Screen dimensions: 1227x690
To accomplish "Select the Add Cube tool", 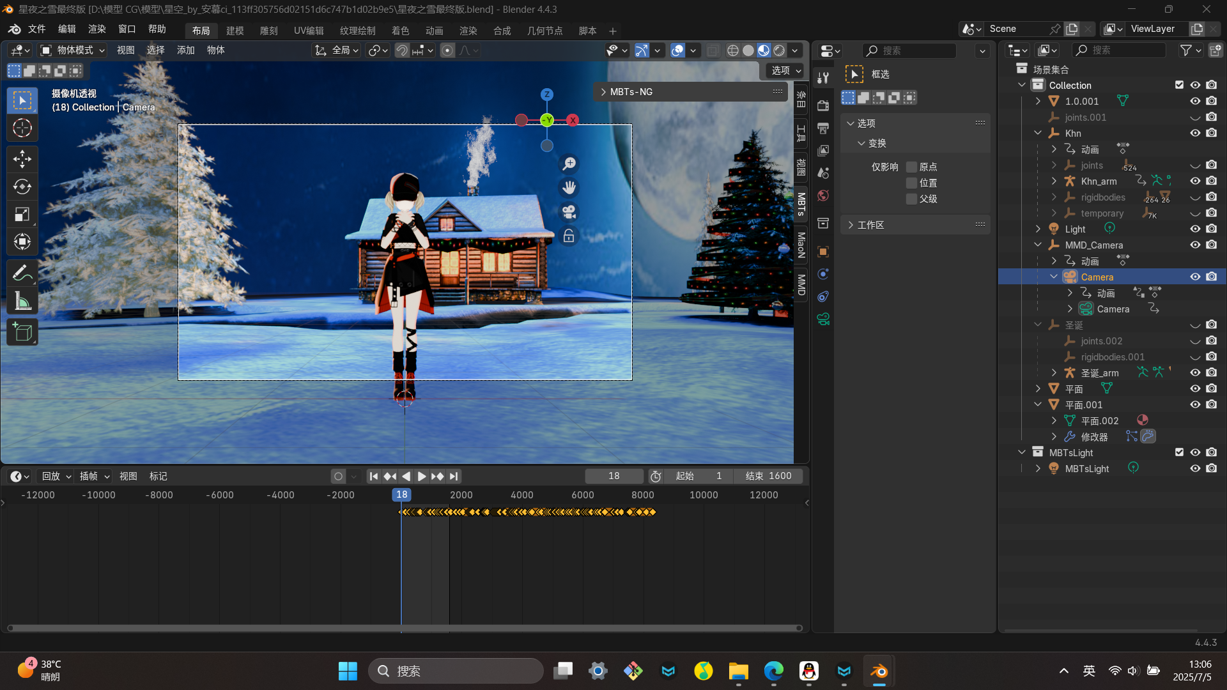I will point(22,332).
